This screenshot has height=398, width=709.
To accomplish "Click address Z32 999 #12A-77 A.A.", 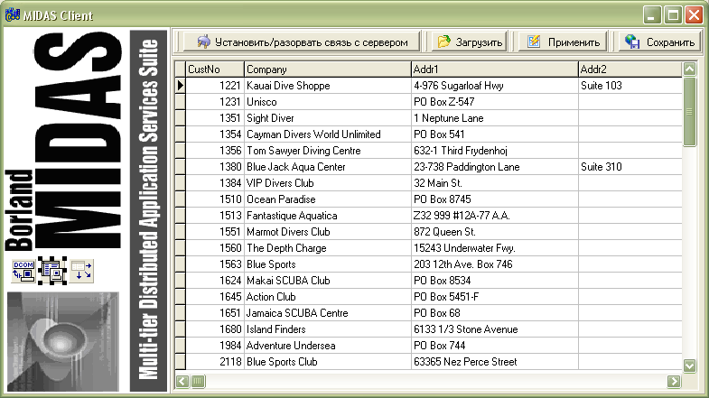I will [x=495, y=216].
